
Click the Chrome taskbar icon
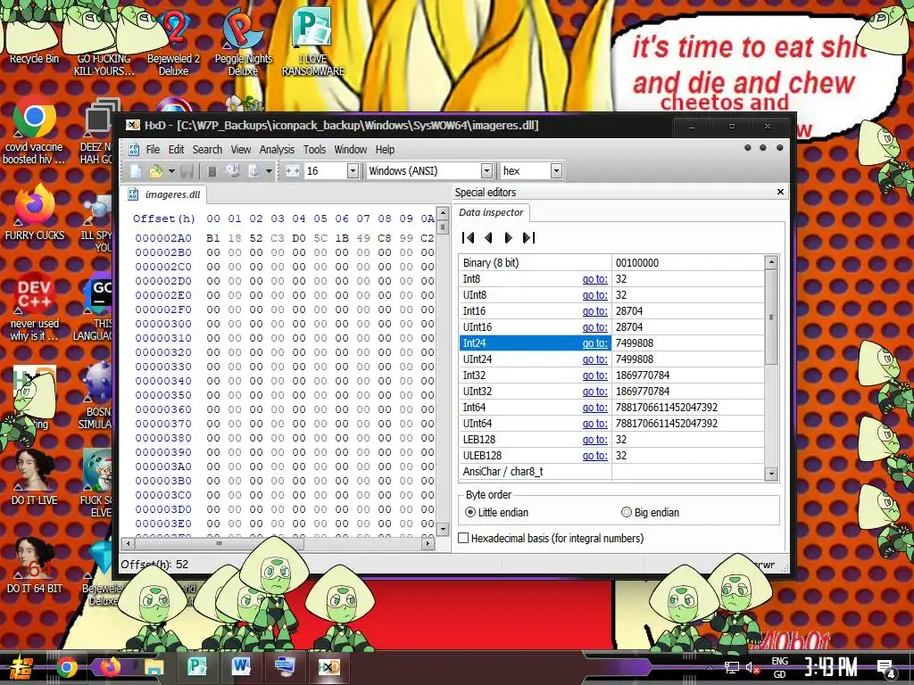click(66, 667)
